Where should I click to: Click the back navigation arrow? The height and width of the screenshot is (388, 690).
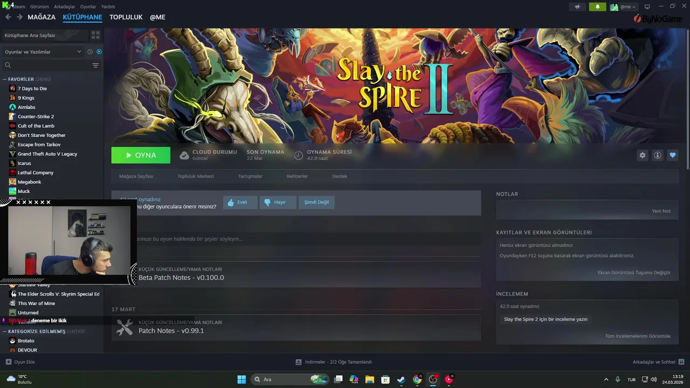pyautogui.click(x=8, y=17)
